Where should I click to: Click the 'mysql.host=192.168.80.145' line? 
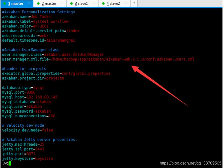(30, 97)
